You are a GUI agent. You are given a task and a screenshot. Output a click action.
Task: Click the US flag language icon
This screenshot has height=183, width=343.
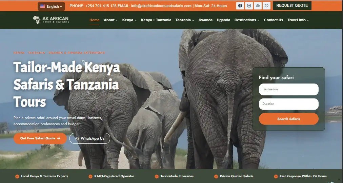43,6
